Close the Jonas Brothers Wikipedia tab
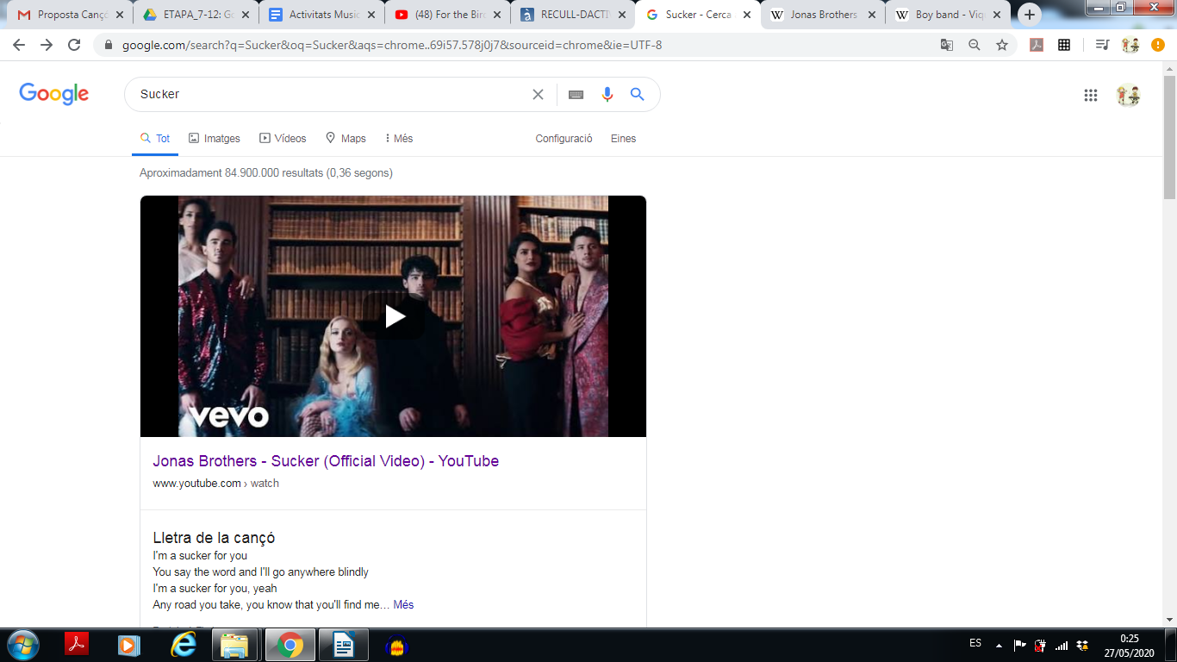Image resolution: width=1177 pixels, height=662 pixels. 873,15
